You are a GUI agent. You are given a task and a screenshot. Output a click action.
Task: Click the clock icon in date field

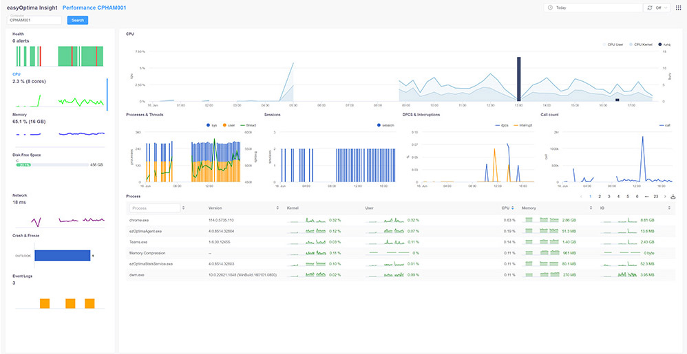coord(550,8)
